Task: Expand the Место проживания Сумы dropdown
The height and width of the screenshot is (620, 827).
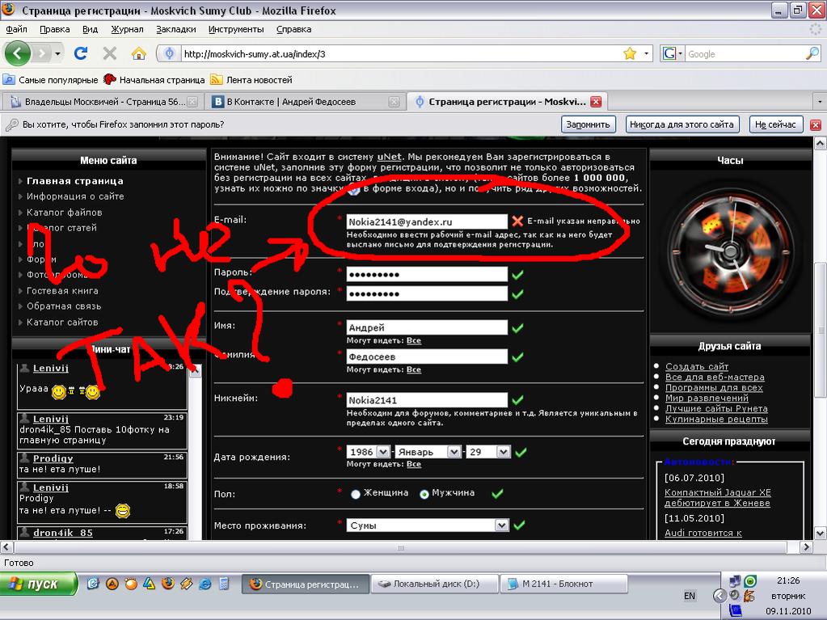Action: (502, 525)
